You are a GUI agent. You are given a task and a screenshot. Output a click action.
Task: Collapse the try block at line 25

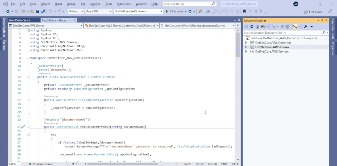pyautogui.click(x=29, y=135)
